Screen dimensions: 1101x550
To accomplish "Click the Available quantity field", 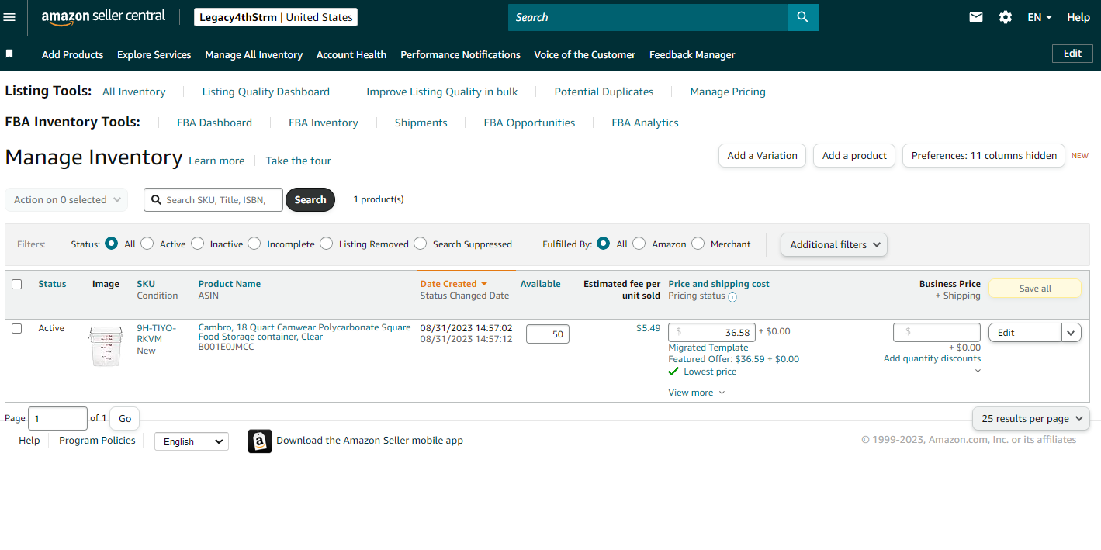I will [548, 334].
